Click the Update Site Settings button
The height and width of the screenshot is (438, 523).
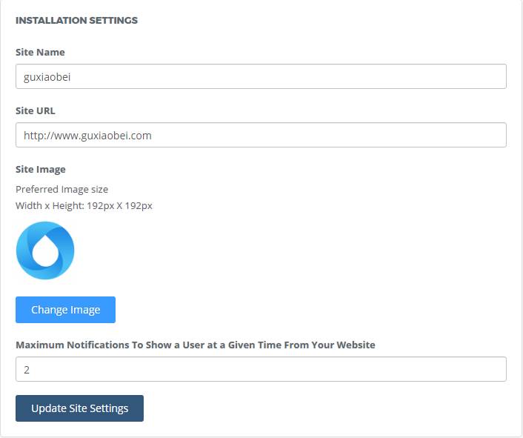pyautogui.click(x=79, y=408)
